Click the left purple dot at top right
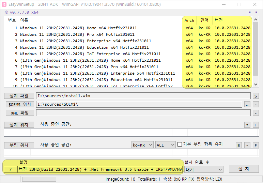 pyautogui.click(x=250, y=12)
